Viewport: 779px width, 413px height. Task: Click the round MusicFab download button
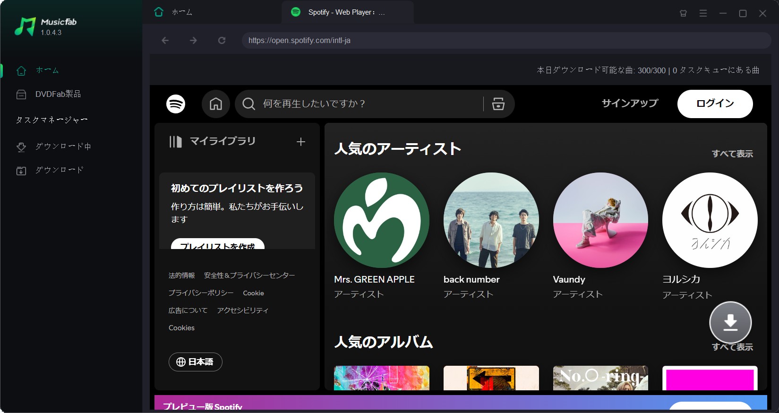(730, 322)
